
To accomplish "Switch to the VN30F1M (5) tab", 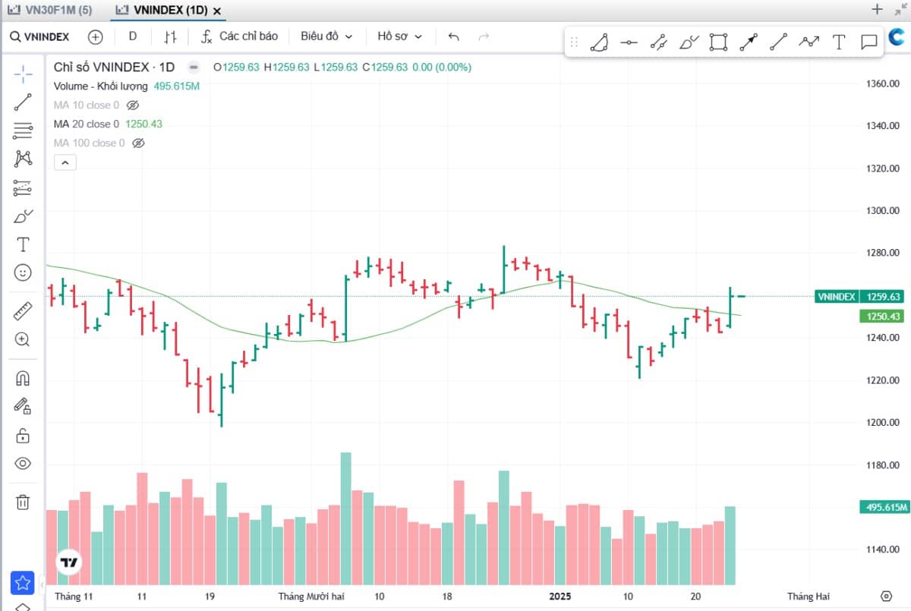I will (49, 11).
